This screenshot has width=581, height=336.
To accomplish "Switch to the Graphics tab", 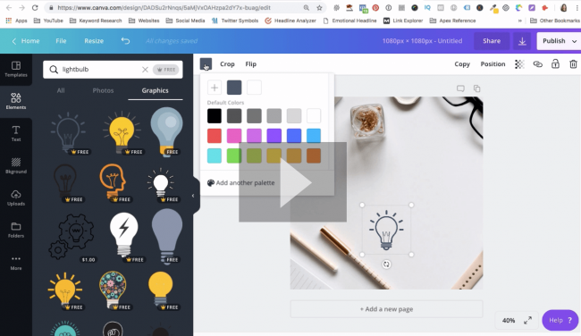I will [x=155, y=90].
